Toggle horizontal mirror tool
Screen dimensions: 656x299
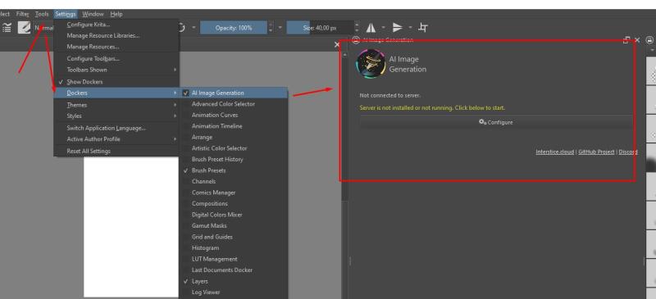371,28
